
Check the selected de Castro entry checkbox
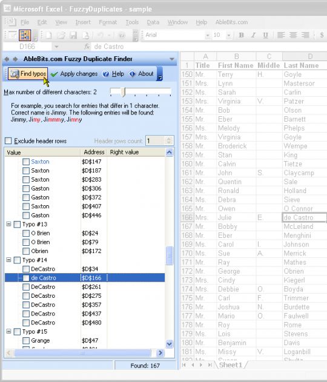click(x=26, y=278)
